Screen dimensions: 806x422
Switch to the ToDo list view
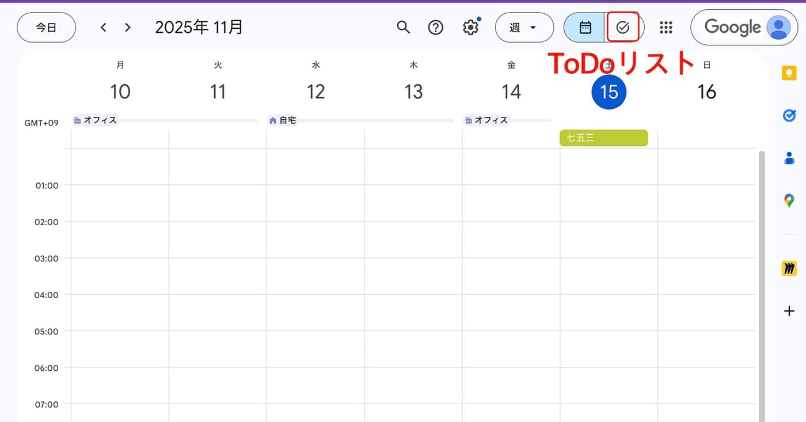click(x=623, y=27)
